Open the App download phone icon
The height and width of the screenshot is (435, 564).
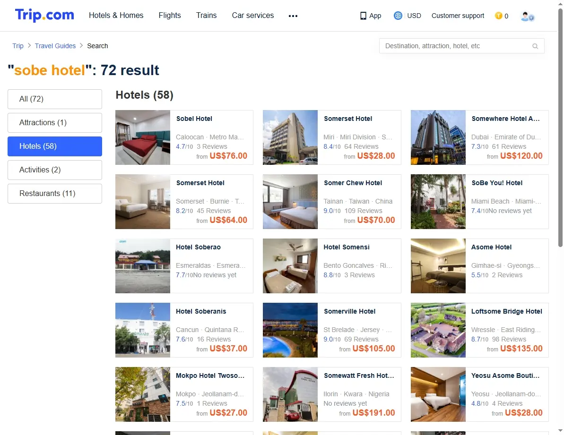363,16
